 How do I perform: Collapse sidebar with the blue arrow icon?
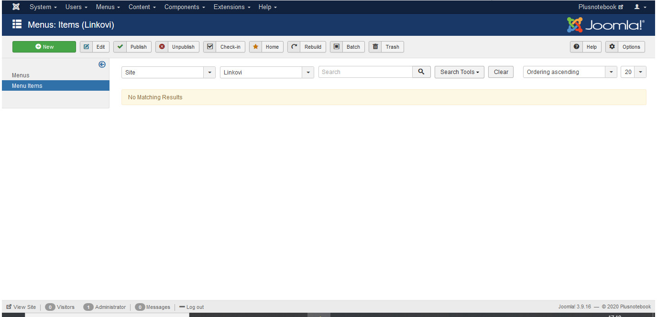click(x=102, y=64)
